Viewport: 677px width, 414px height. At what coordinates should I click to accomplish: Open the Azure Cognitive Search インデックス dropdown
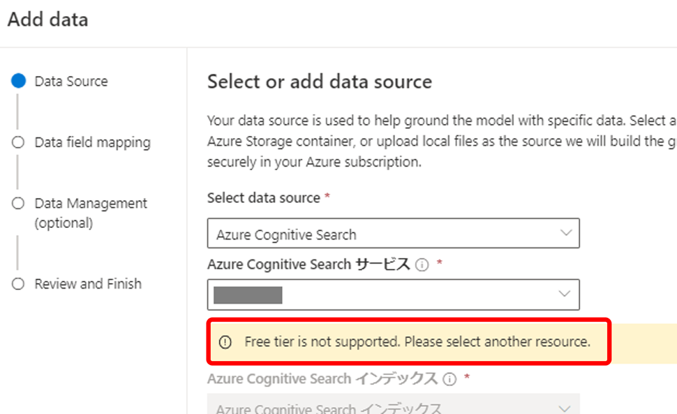[393, 407]
